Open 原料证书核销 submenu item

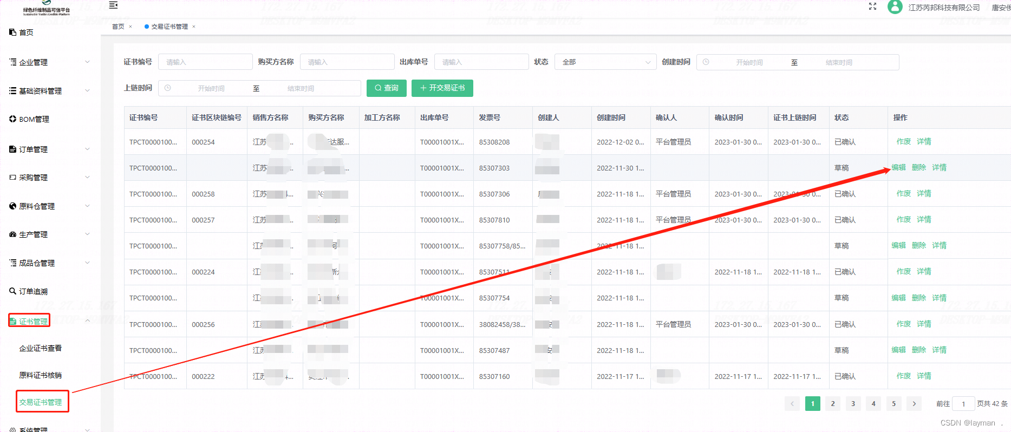41,375
